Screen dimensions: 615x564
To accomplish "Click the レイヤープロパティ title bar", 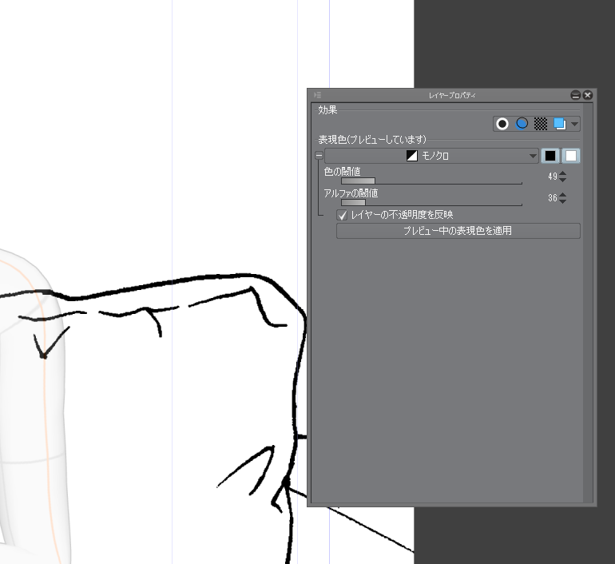I will pos(452,95).
